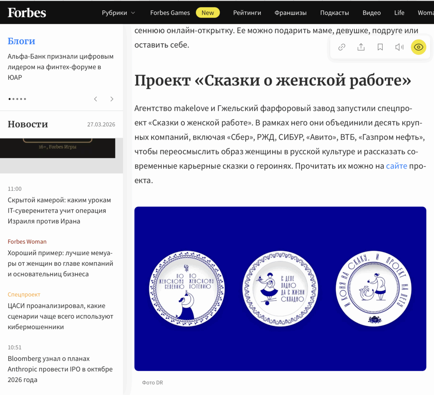
Task: Click the Forbes Игры dark banner
Action: [58, 148]
